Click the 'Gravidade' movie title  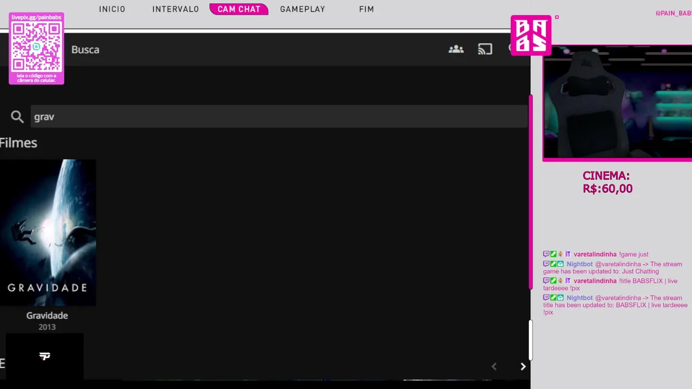tap(47, 316)
